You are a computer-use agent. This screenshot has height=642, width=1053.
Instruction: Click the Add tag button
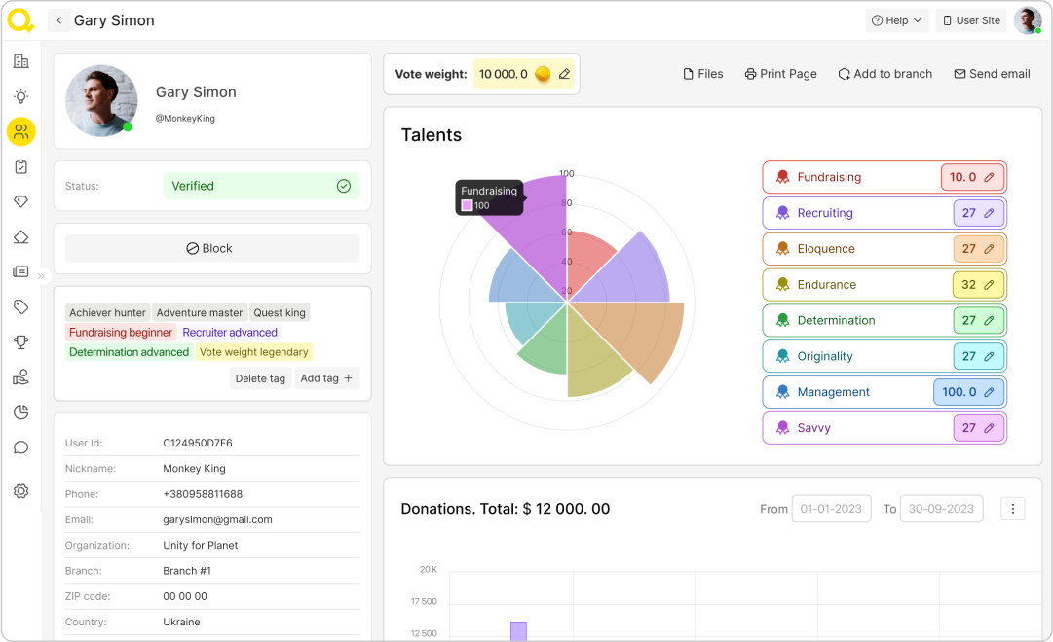326,378
